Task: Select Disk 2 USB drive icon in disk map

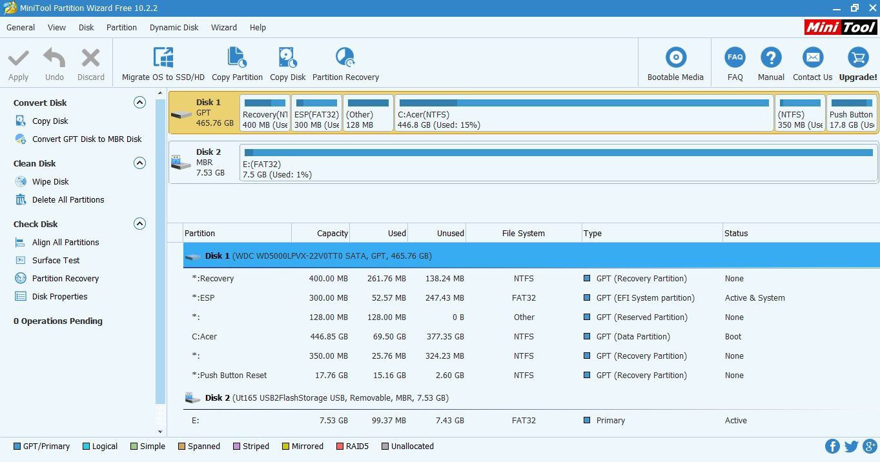Action: click(x=181, y=163)
